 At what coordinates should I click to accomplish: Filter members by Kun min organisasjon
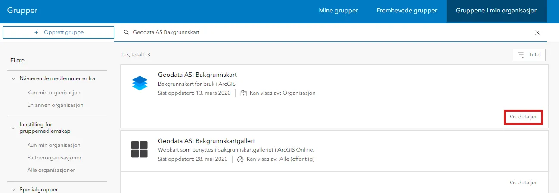click(54, 93)
